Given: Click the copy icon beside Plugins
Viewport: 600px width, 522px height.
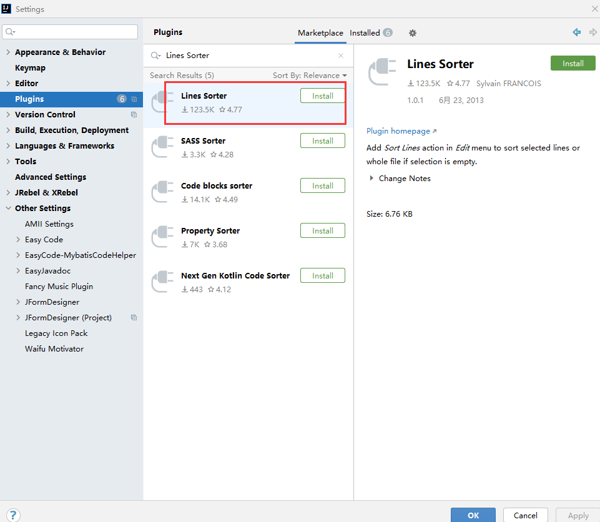Looking at the screenshot, I should pyautogui.click(x=134, y=99).
